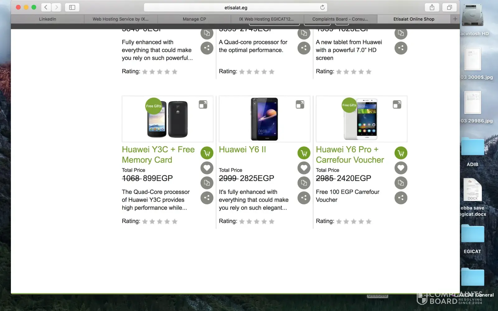The height and width of the screenshot is (311, 498).
Task: Show all Safari tabs overview
Action: [x=449, y=7]
